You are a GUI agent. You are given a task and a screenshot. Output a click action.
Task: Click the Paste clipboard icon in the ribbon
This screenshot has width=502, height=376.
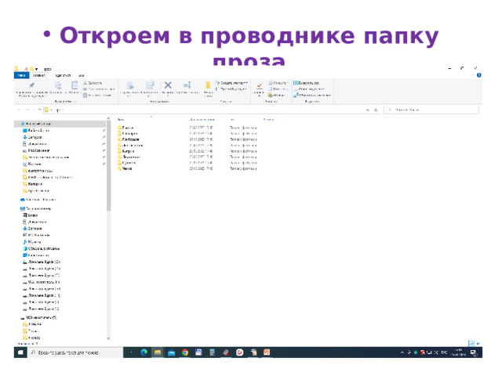(x=75, y=85)
